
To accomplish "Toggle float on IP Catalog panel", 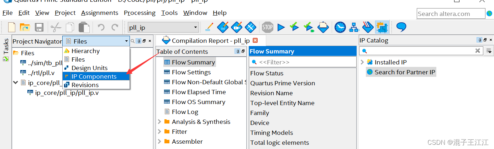I will 485,40.
